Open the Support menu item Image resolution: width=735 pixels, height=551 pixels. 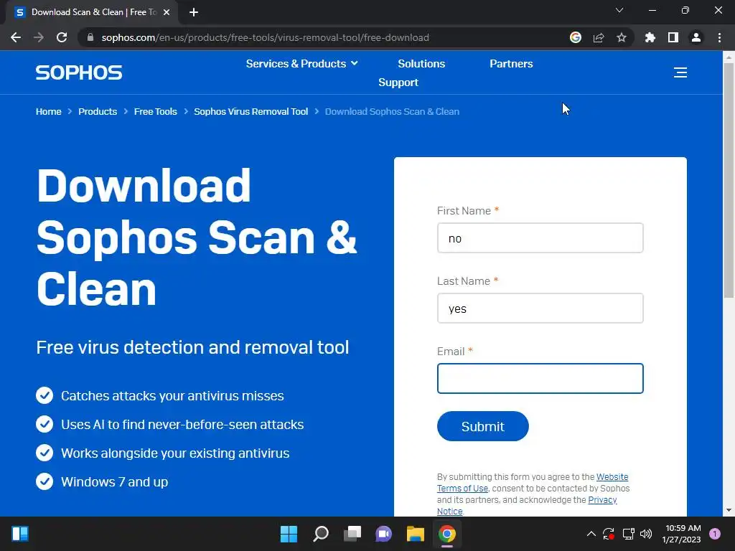point(398,83)
